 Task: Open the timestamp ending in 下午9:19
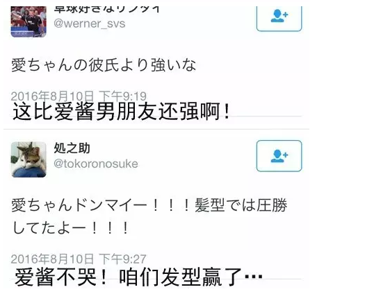click(79, 96)
